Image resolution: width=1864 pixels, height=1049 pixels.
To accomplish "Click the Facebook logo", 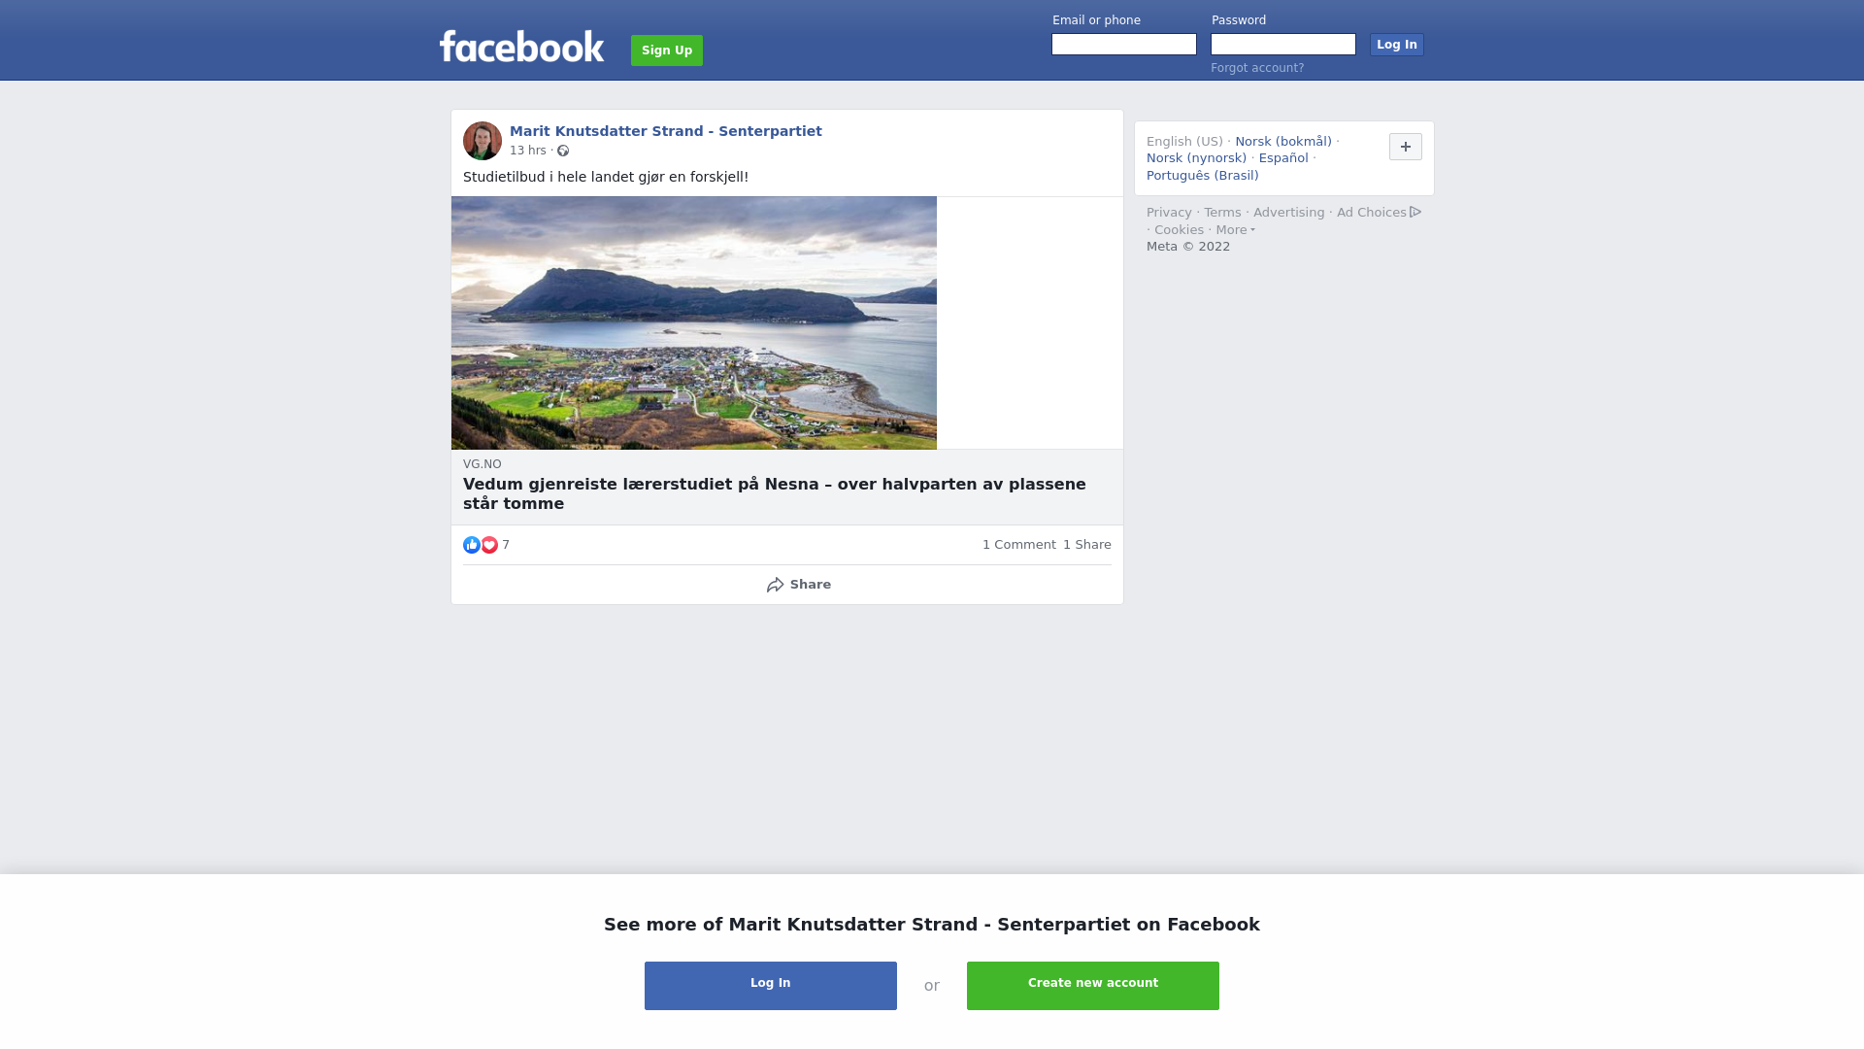I will 521,47.
